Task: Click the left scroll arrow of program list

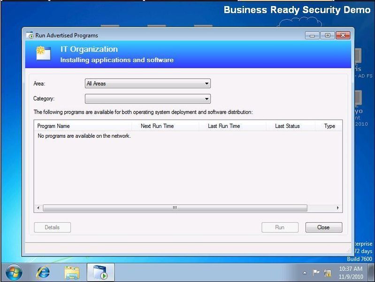Action: [x=38, y=208]
